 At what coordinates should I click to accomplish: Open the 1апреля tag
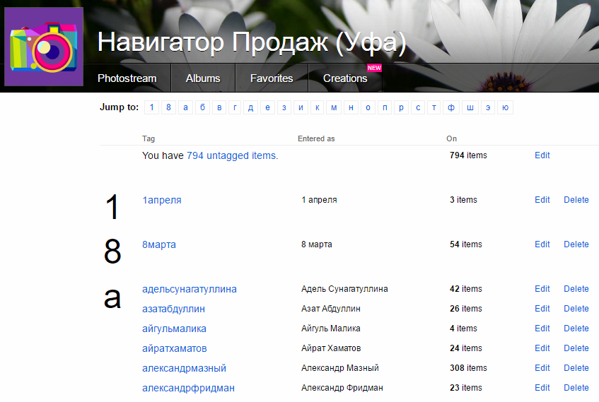161,200
